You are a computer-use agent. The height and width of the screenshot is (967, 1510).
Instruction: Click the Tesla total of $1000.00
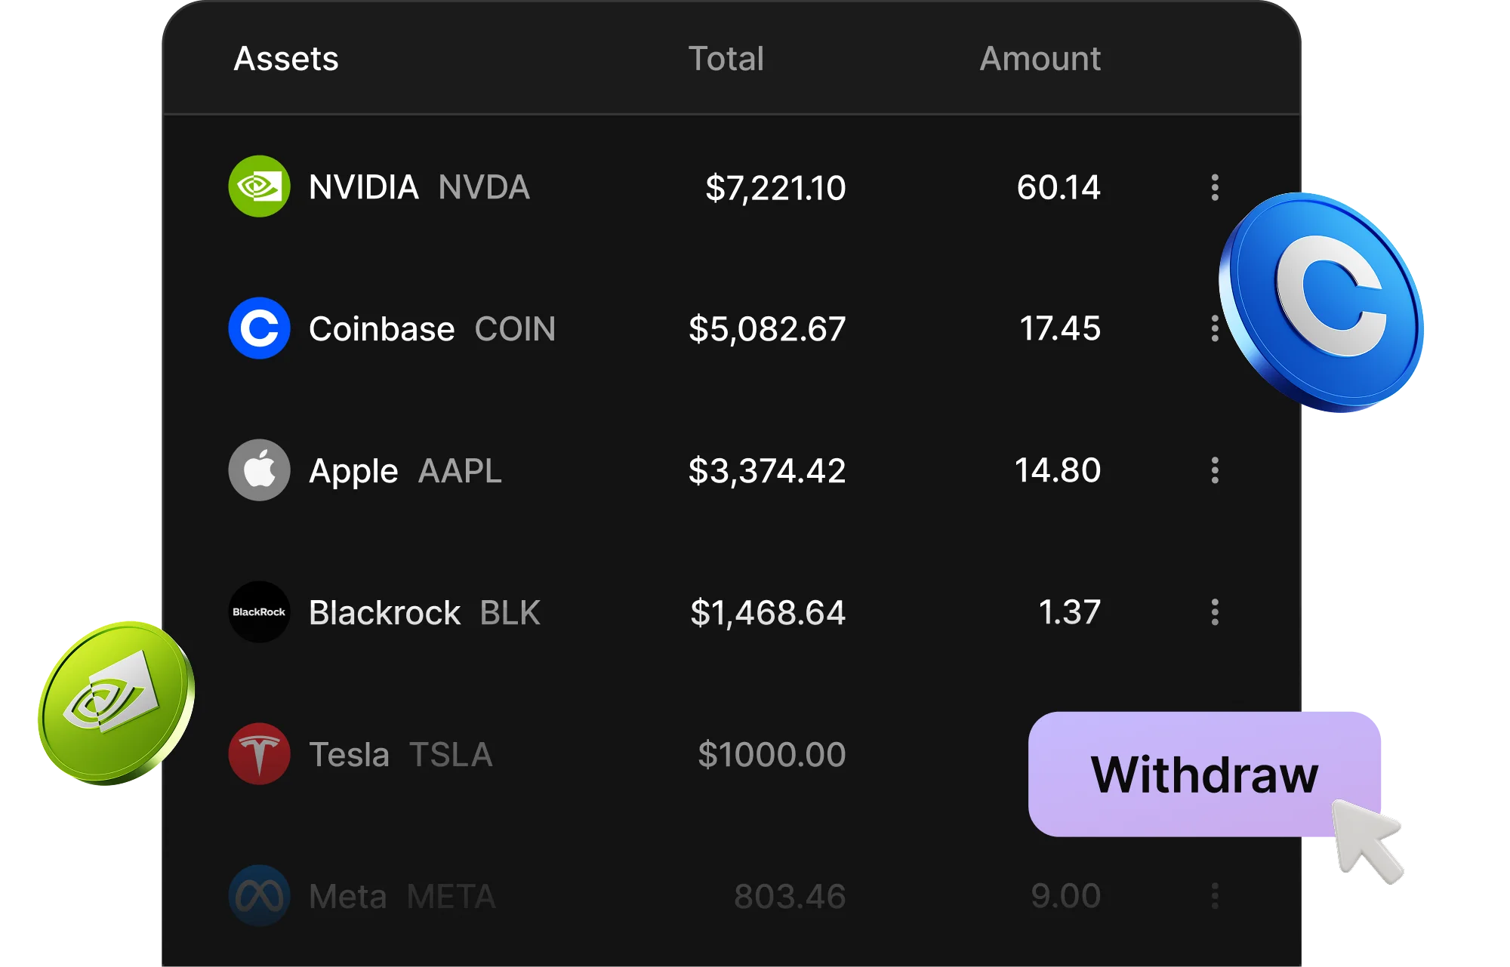(x=771, y=755)
